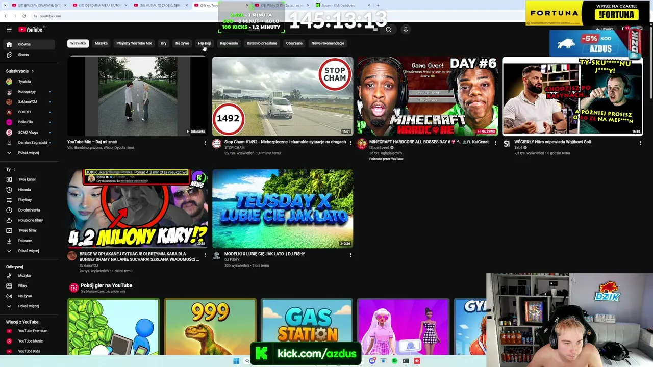Play the TEUSDAY X LUBIE CIE JAK LATO thumbnail
The width and height of the screenshot is (653, 367).
(x=283, y=208)
